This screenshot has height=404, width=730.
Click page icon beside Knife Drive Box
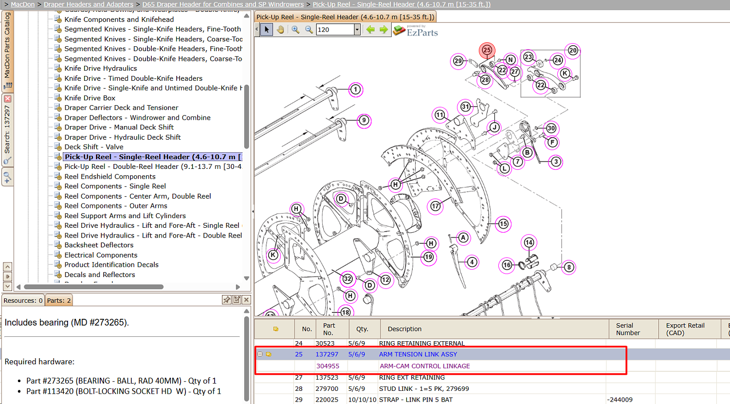57,98
